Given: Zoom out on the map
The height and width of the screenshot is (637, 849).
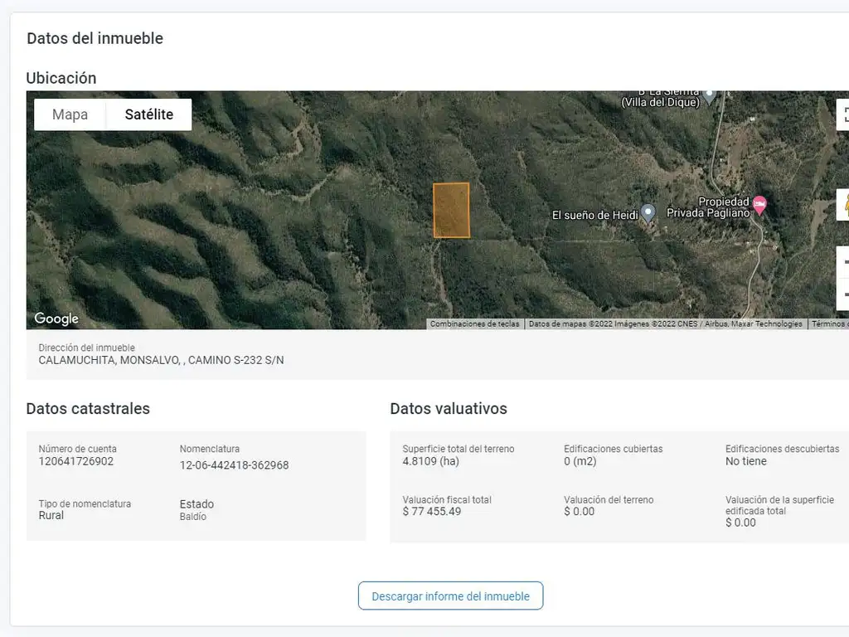Looking at the screenshot, I should click(844, 294).
